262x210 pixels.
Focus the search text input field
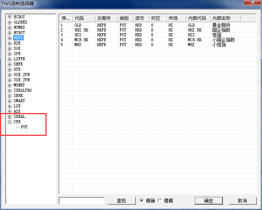tap(81, 201)
